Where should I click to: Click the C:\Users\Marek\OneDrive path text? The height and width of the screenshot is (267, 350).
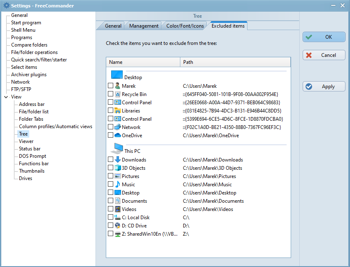(211, 136)
